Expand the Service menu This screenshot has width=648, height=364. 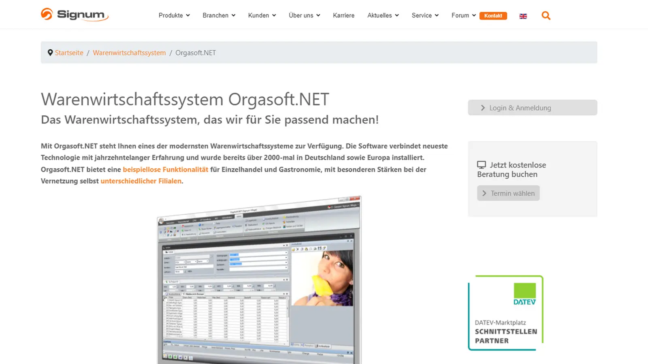coord(425,15)
